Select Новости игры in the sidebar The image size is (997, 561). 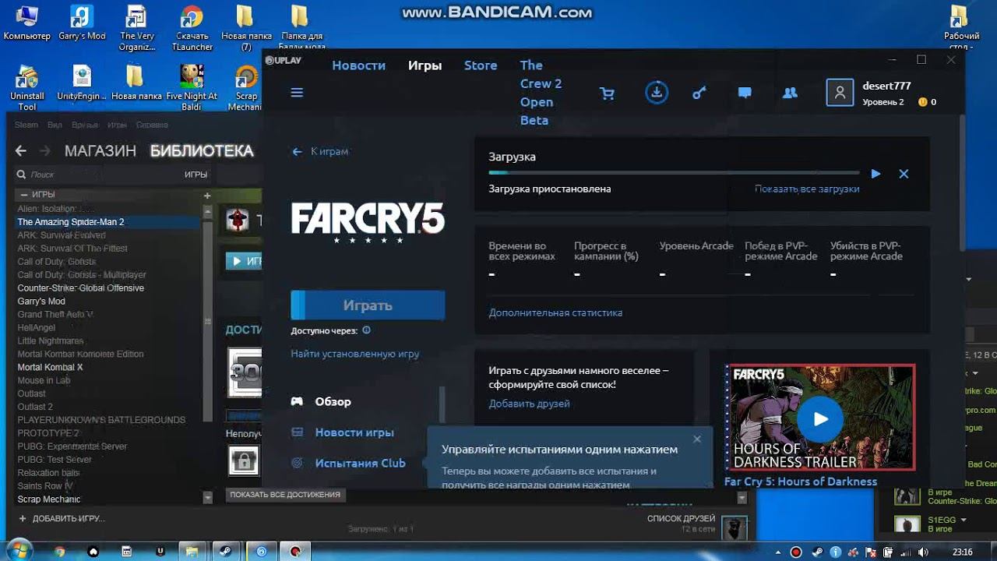pyautogui.click(x=354, y=432)
